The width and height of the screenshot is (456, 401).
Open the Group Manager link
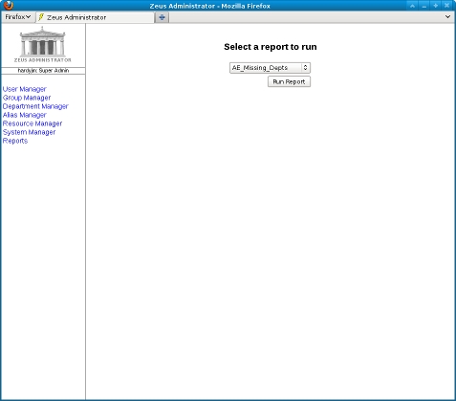[x=27, y=98]
